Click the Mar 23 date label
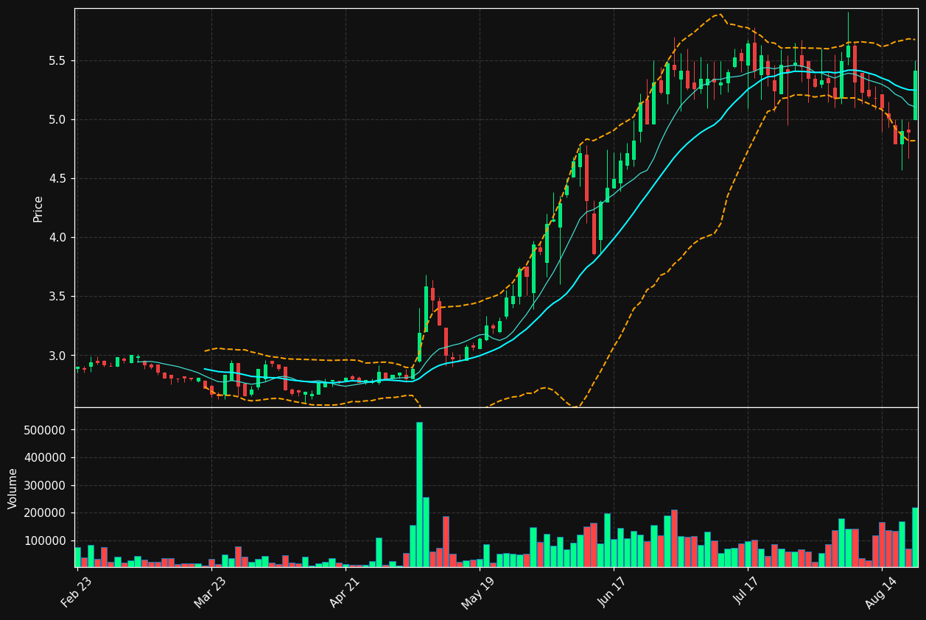Image resolution: width=926 pixels, height=620 pixels. [210, 591]
